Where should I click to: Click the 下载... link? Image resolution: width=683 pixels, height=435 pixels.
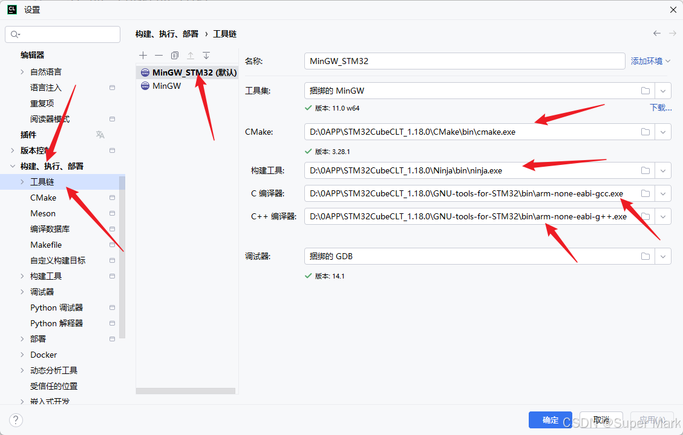point(661,108)
